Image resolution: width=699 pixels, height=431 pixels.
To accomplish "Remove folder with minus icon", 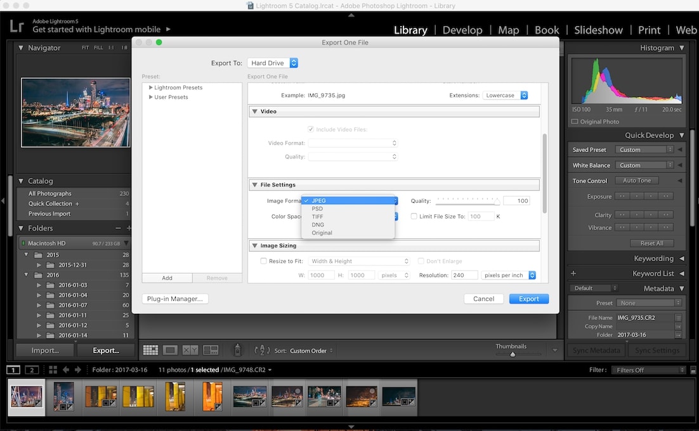I will pos(118,228).
